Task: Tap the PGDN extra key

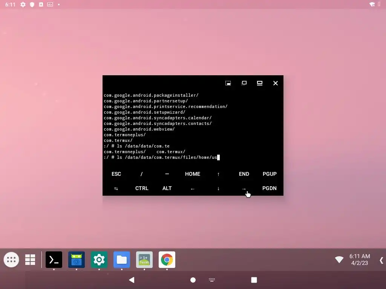Action: pyautogui.click(x=269, y=188)
